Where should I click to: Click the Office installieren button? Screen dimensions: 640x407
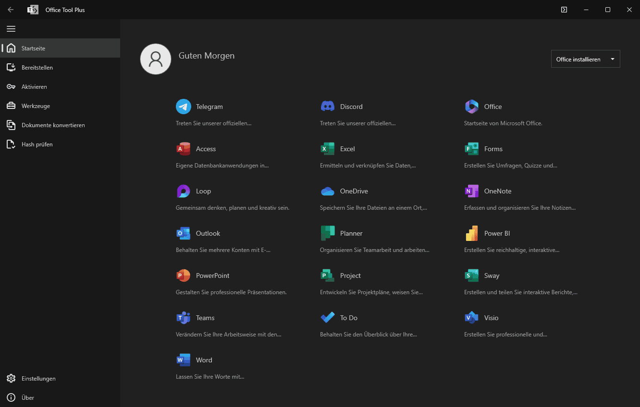[x=585, y=59]
